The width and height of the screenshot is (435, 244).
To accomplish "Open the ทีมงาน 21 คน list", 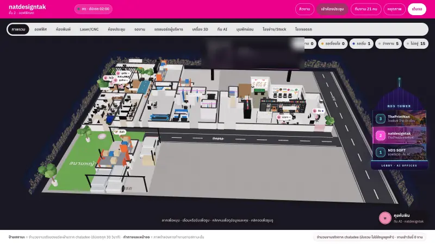I will tap(366, 9).
